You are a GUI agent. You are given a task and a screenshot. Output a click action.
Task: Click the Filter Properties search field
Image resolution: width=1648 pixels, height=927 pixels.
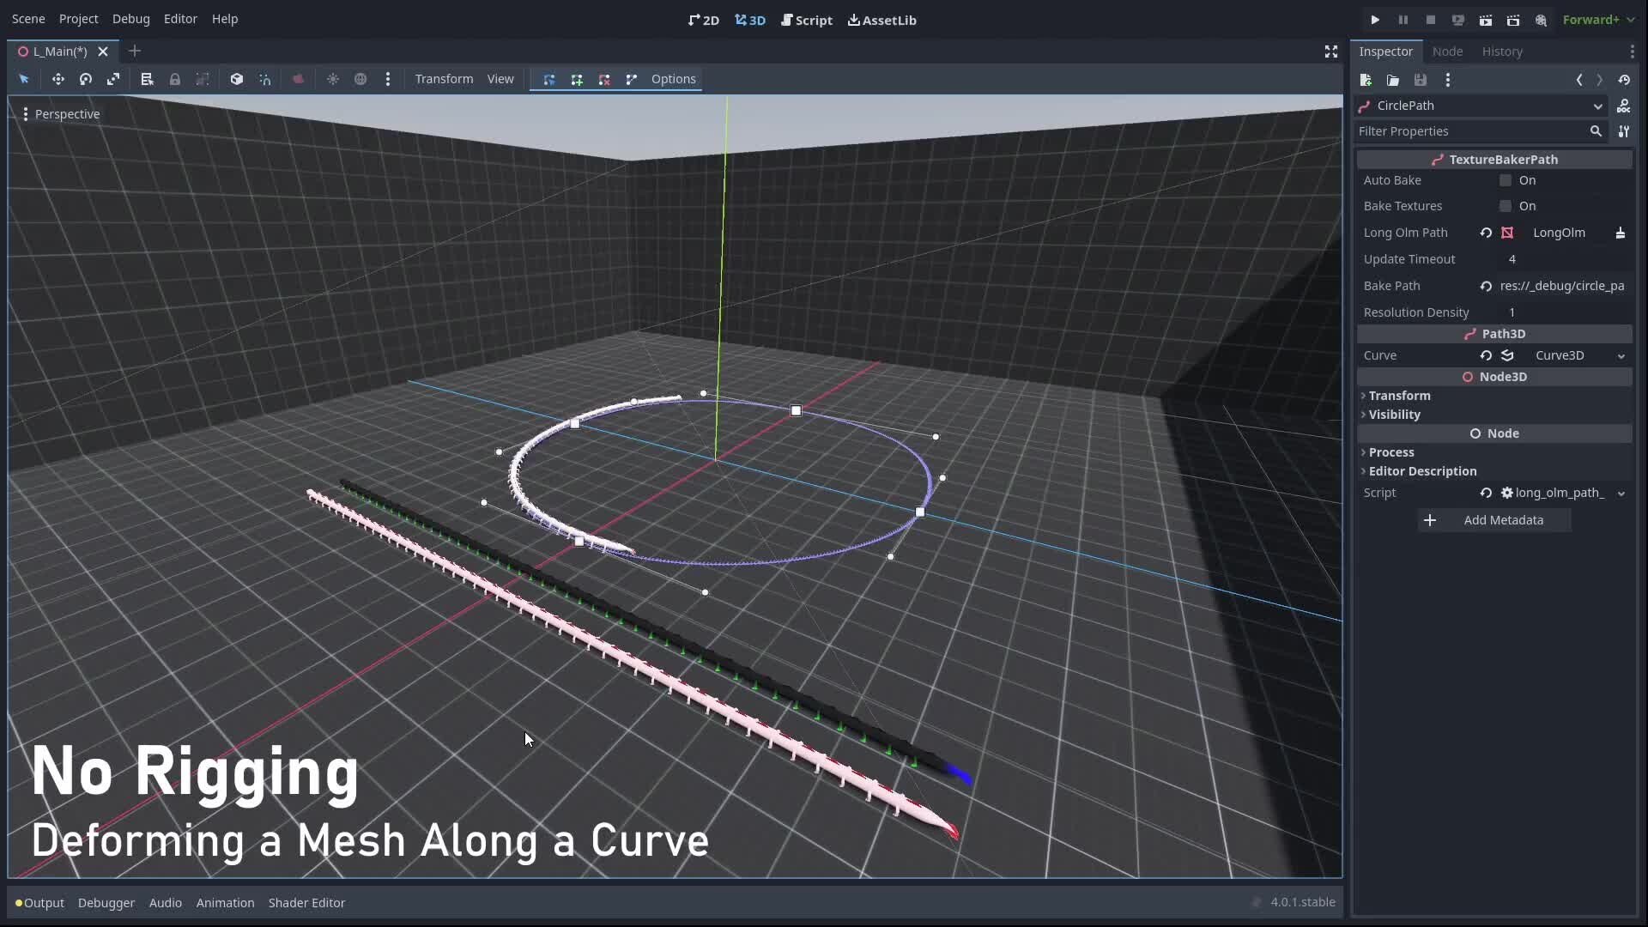1468,131
